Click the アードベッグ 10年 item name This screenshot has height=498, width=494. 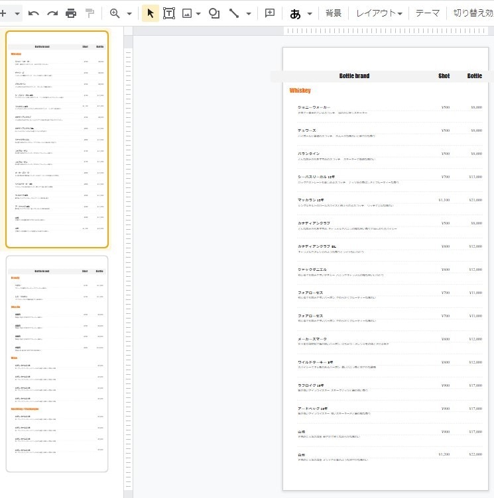(x=312, y=409)
